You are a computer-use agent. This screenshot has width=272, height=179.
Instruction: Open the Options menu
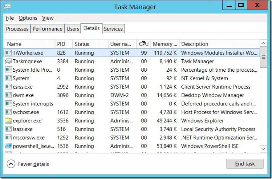28,18
